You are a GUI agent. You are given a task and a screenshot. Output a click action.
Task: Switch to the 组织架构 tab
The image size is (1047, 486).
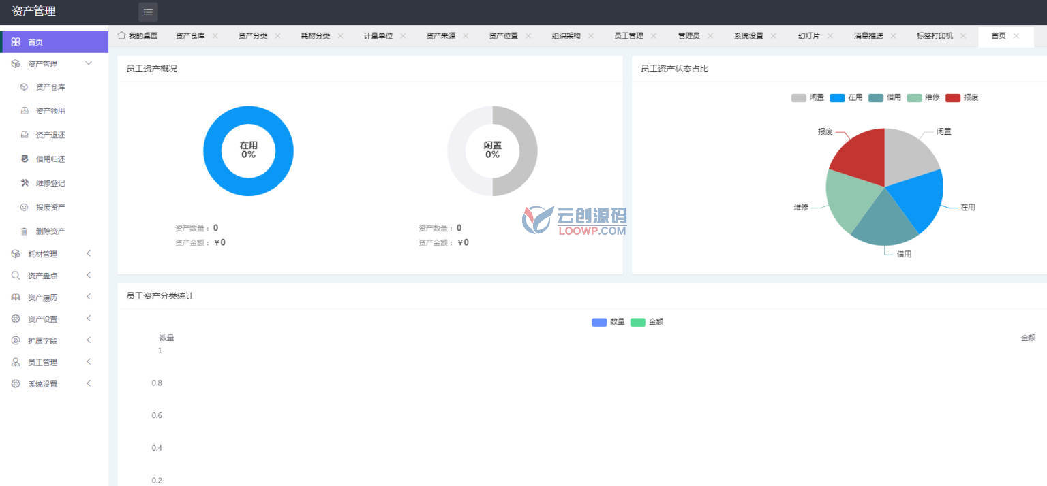tap(566, 36)
